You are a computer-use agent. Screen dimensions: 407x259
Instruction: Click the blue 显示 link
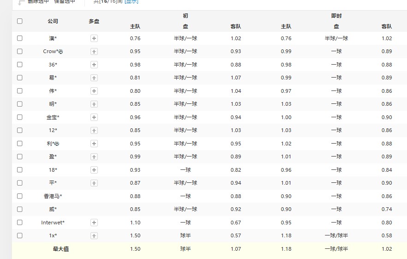click(131, 2)
